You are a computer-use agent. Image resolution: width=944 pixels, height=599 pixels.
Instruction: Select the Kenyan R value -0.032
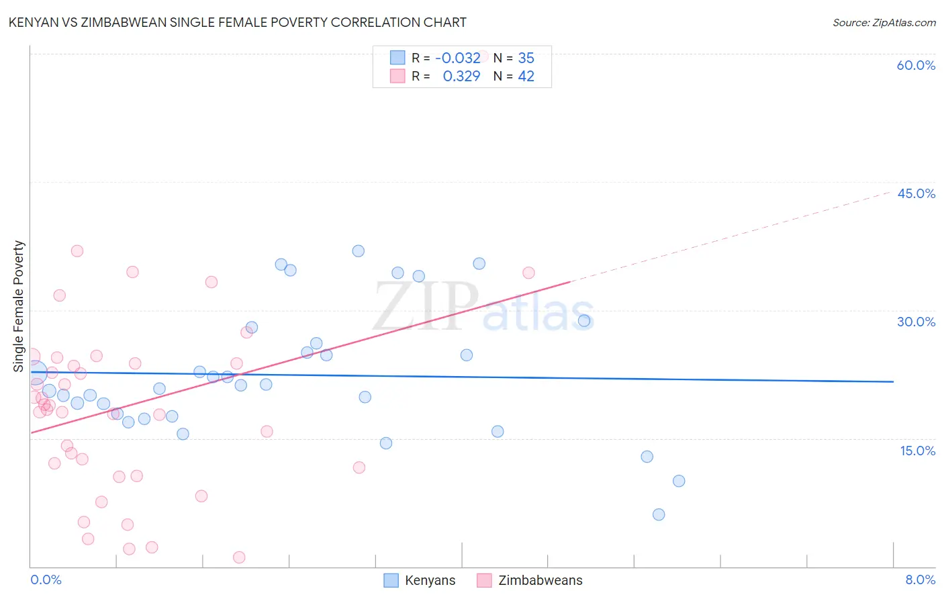458,58
